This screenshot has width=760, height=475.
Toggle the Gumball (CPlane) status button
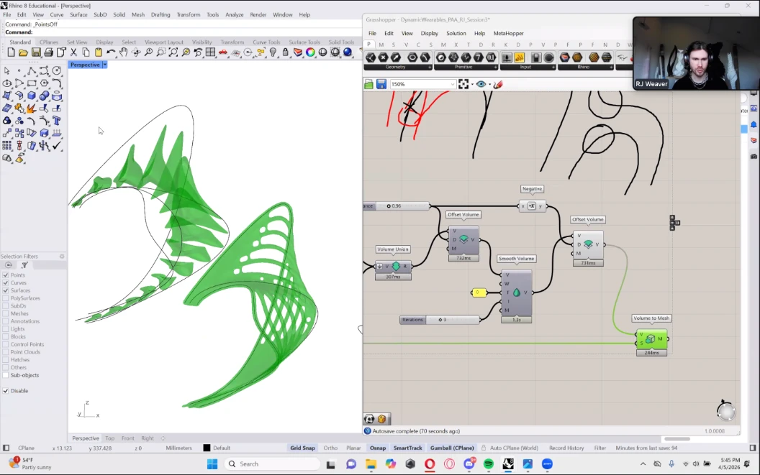[451, 448]
